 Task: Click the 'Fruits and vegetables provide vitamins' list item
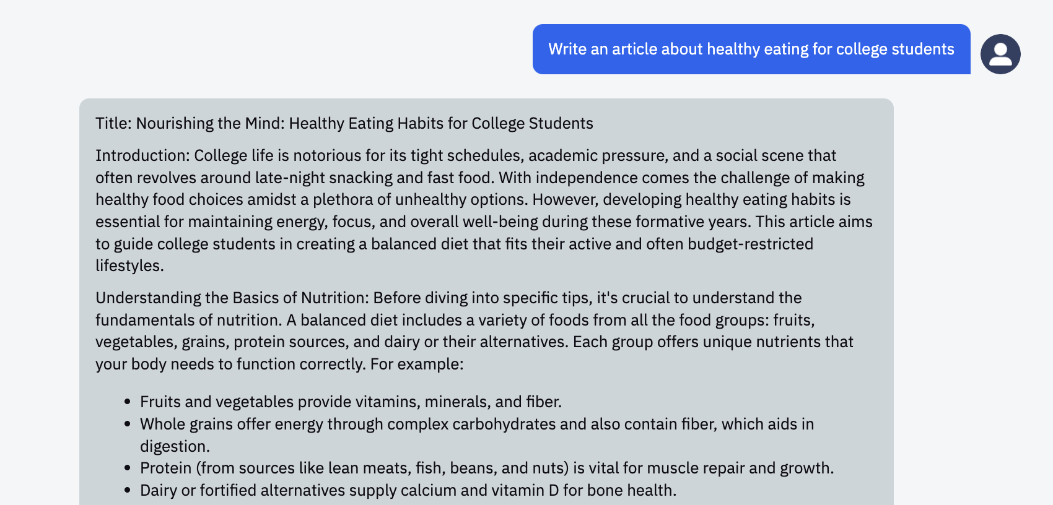tap(351, 402)
